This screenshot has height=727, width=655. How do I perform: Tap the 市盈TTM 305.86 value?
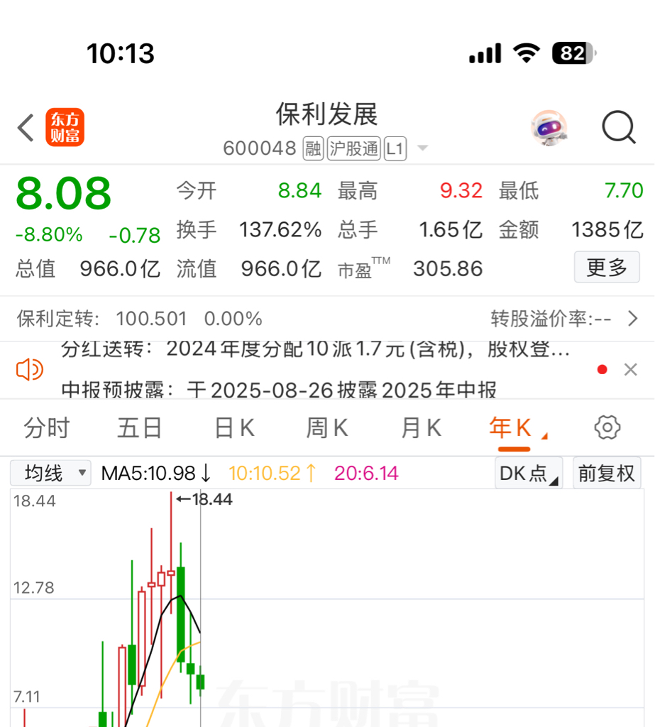click(x=448, y=268)
